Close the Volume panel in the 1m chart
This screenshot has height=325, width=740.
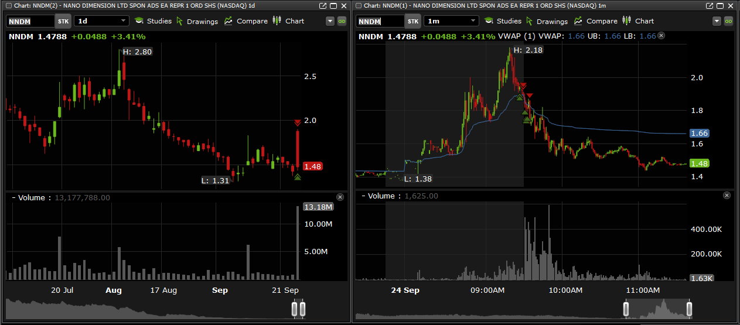727,196
